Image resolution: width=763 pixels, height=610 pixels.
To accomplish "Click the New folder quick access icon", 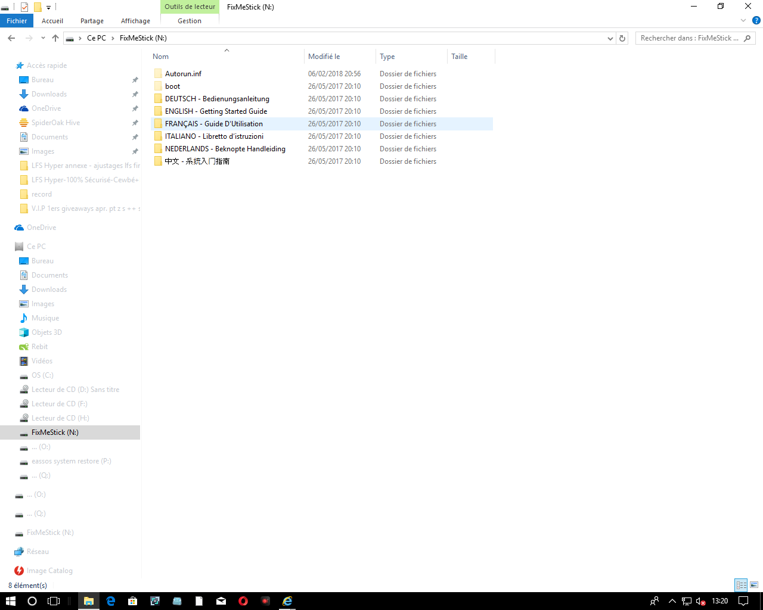I will coord(38,7).
